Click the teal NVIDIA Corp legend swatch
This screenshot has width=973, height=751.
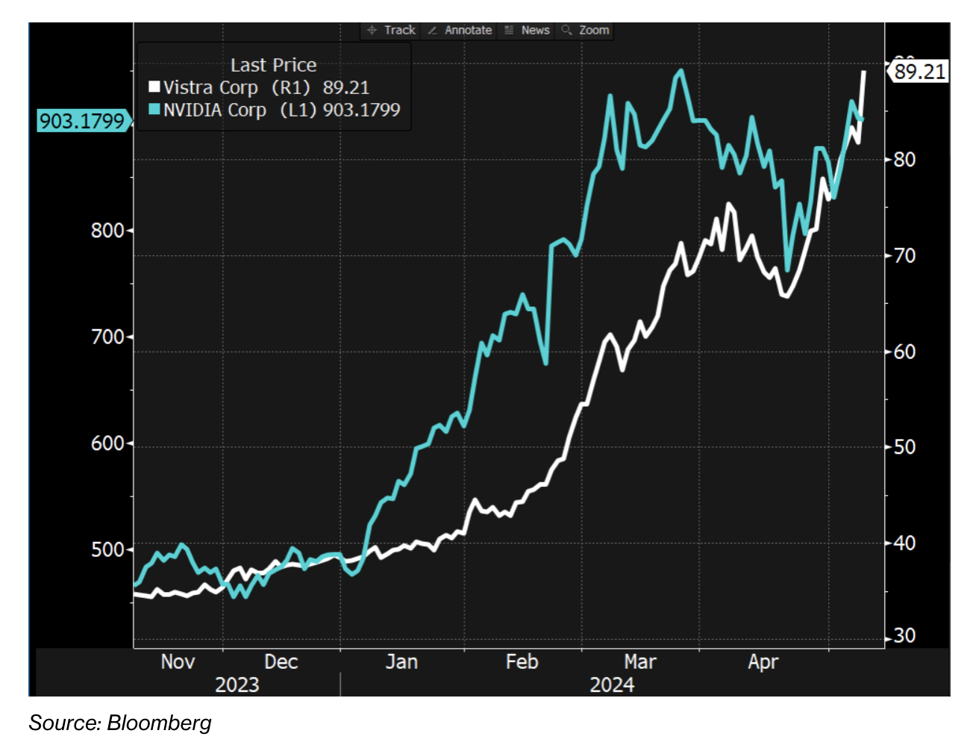click(154, 110)
